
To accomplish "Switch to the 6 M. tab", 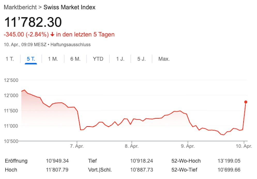I will (x=75, y=59).
